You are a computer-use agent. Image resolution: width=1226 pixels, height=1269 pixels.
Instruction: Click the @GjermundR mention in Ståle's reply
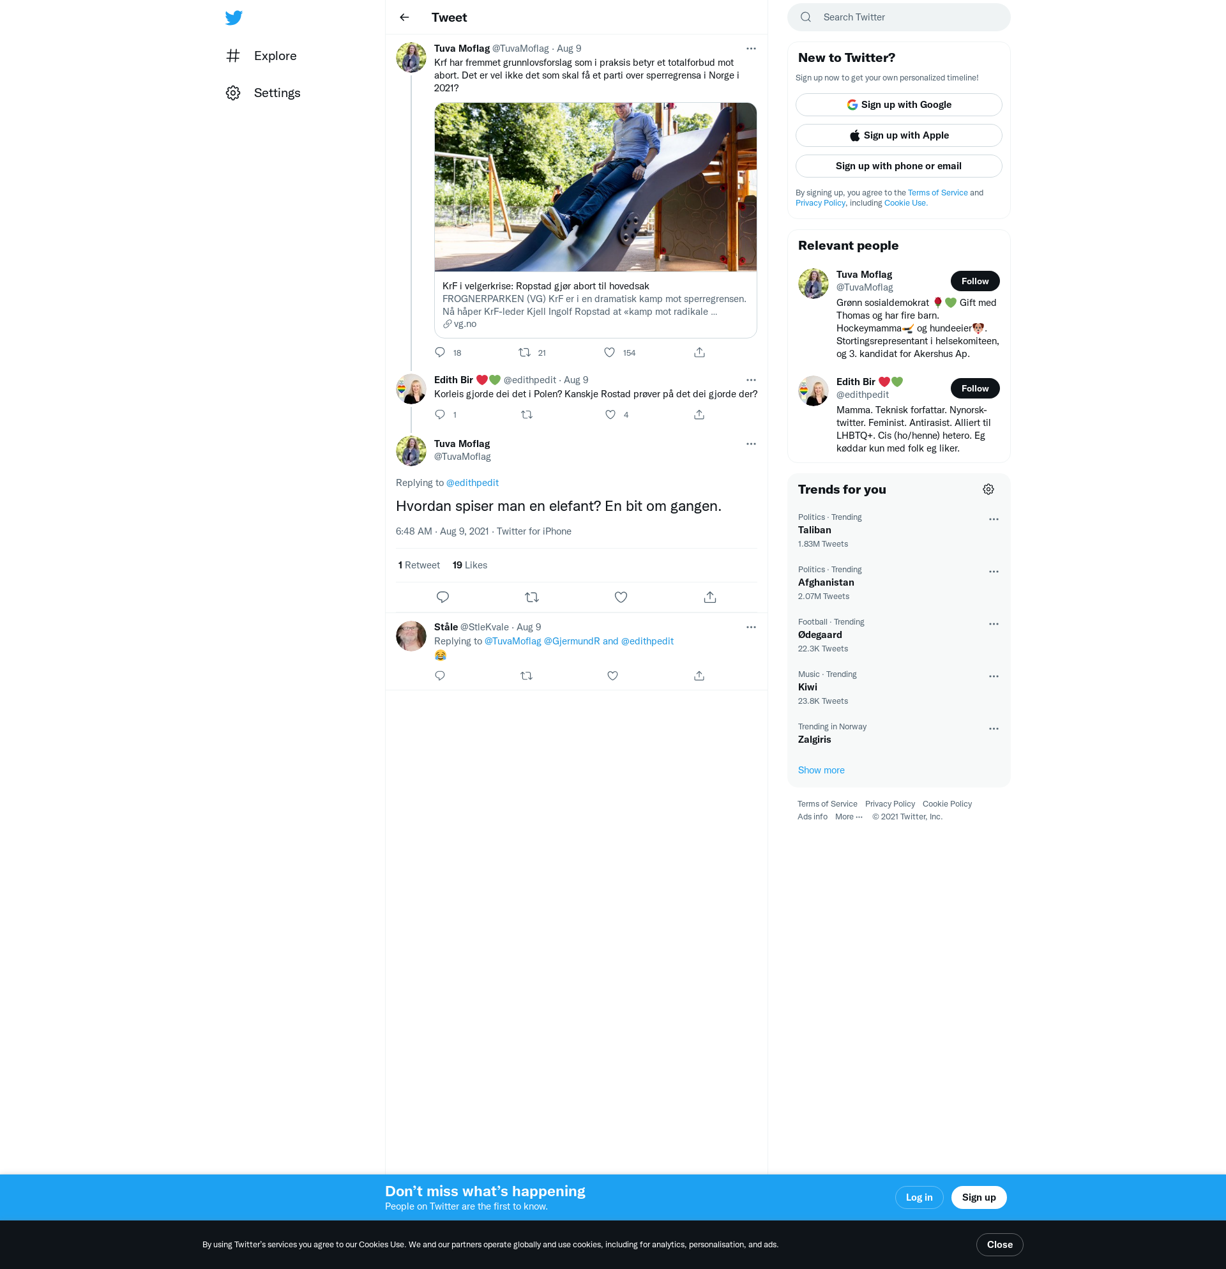click(x=571, y=641)
